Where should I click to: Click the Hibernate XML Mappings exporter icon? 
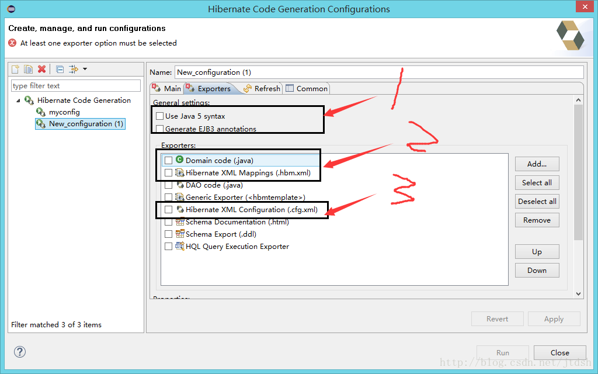pyautogui.click(x=180, y=172)
